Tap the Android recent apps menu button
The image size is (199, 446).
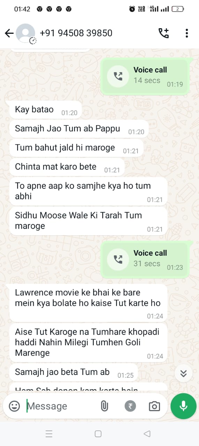49,434
